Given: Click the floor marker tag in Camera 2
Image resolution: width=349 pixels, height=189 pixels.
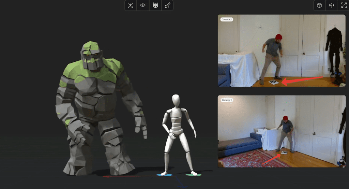Looking at the screenshot, I should [x=274, y=82].
